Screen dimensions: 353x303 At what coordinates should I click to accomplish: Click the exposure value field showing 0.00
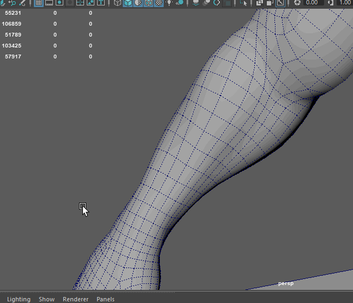click(x=312, y=3)
